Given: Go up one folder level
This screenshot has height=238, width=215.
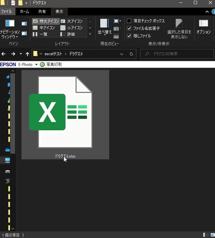Looking at the screenshot, I should tap(28, 54).
